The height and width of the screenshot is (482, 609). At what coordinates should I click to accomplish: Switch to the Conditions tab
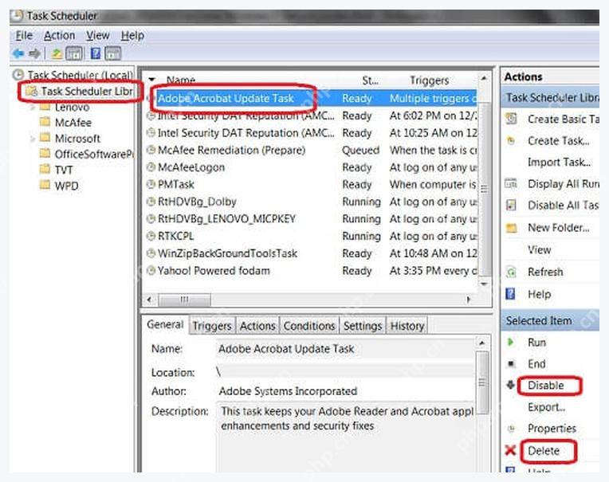click(309, 326)
